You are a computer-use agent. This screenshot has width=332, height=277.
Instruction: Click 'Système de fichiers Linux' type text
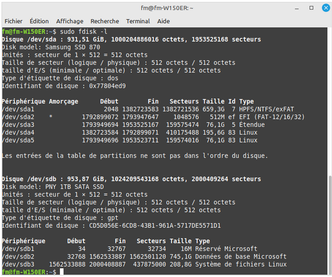coord(241,265)
